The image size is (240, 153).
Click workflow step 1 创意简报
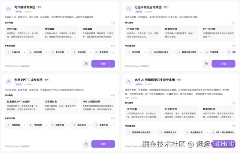point(13,125)
